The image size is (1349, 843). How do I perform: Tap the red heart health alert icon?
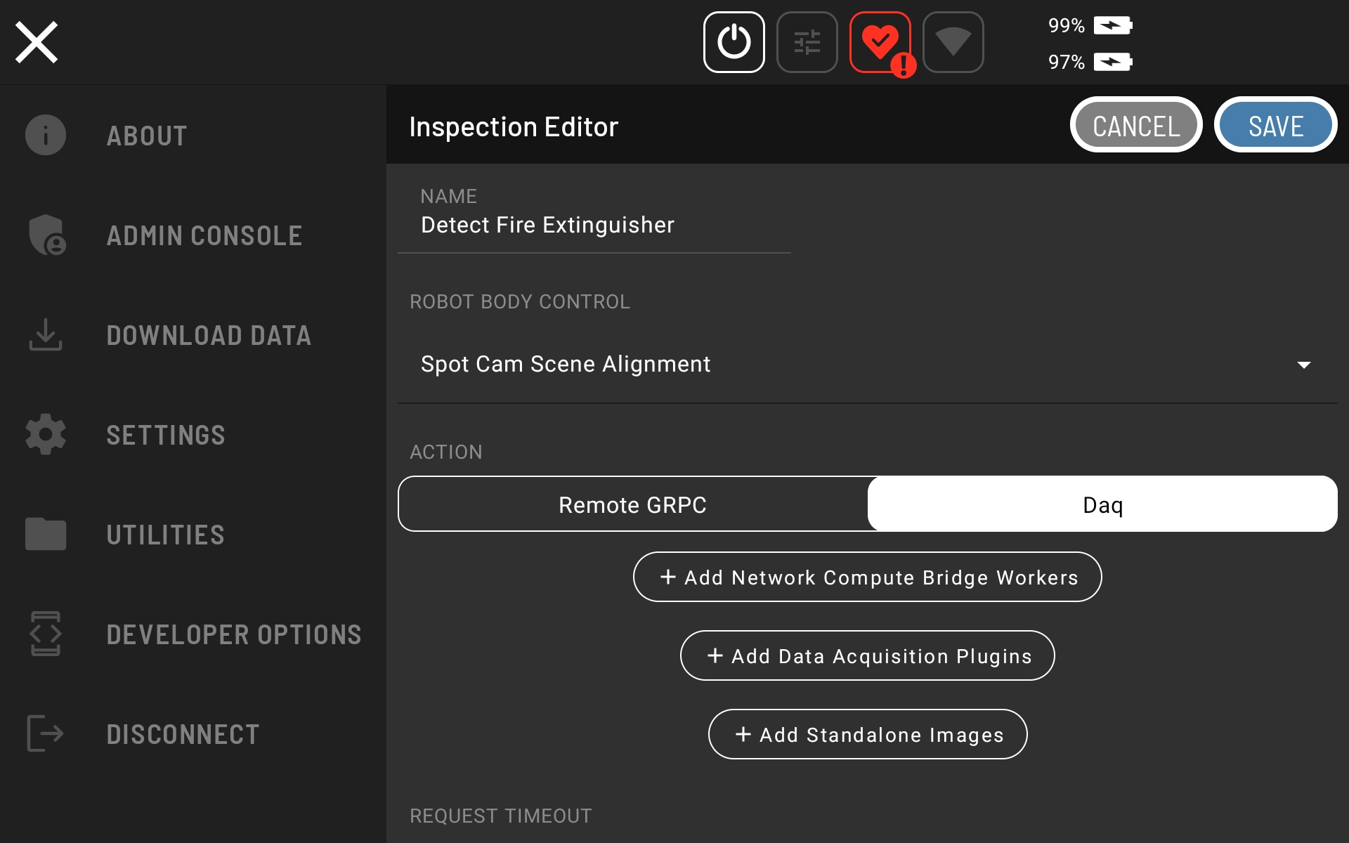point(880,42)
